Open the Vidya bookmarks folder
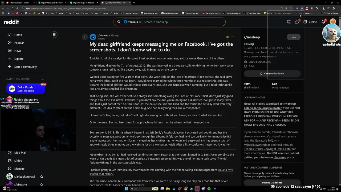 [50, 13]
